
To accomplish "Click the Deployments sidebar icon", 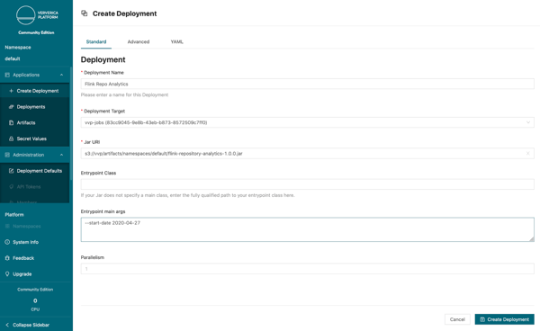I will pos(11,107).
